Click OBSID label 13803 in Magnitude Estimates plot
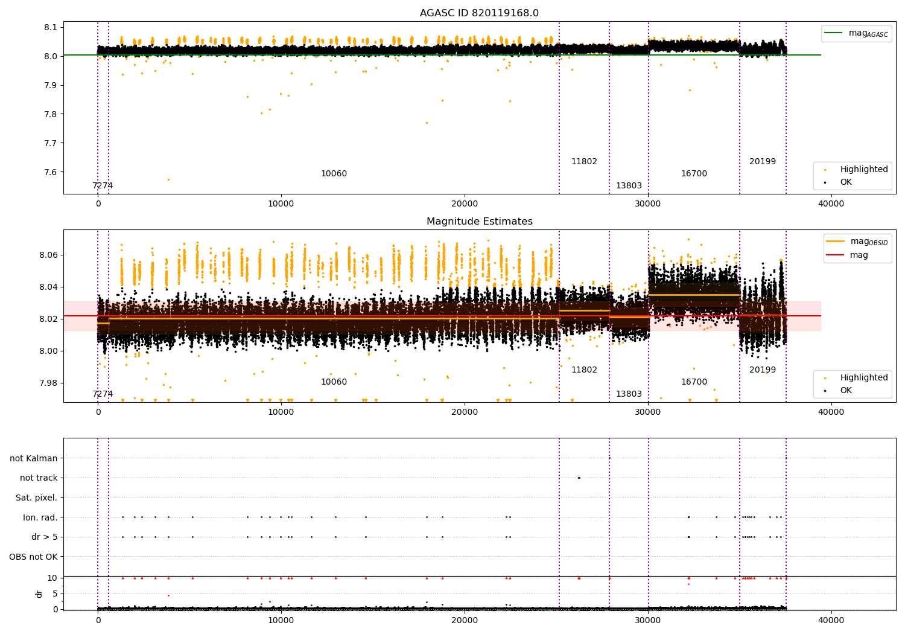This screenshot has width=905, height=634. click(x=629, y=394)
